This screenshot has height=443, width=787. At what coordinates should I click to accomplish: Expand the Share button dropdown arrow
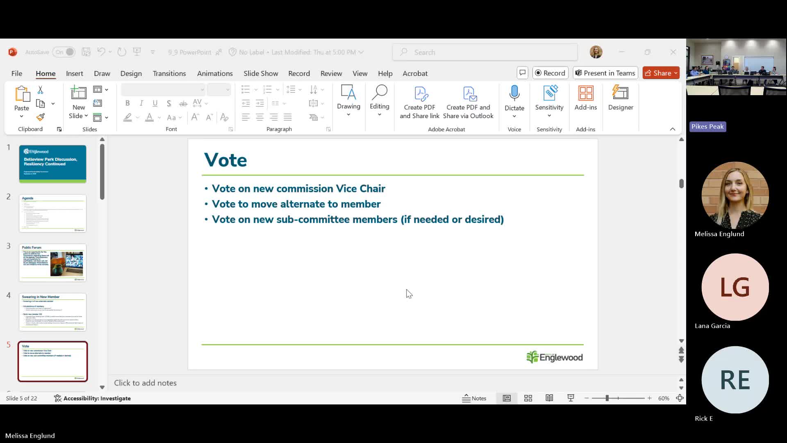pos(676,73)
